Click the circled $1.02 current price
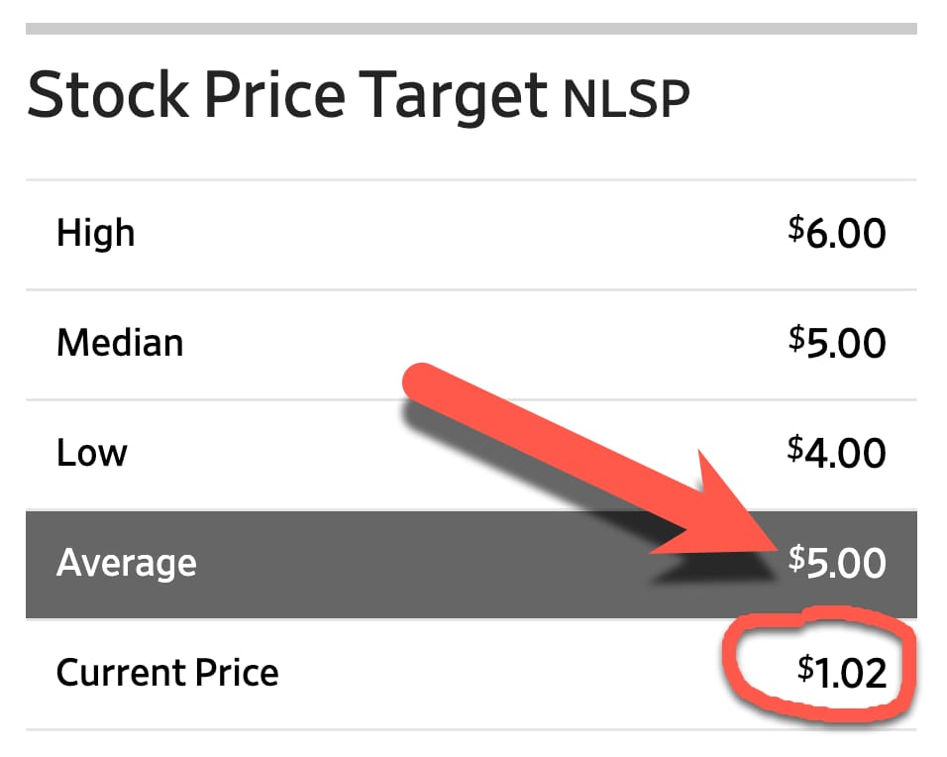 click(x=842, y=674)
